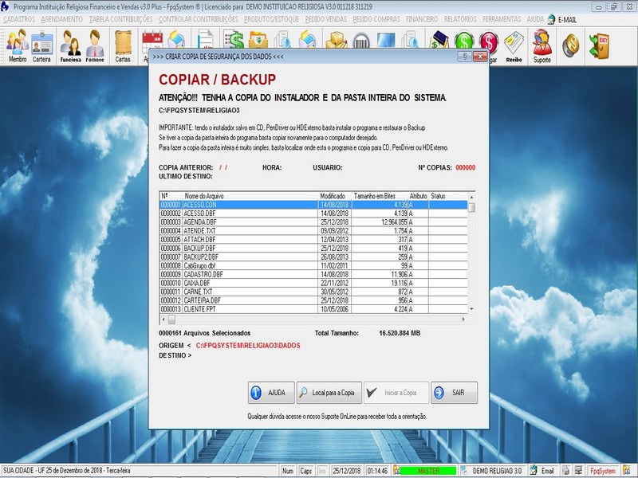Click the horizontal scroll right arrow
Viewport: 638px width, 478px height.
click(x=463, y=319)
